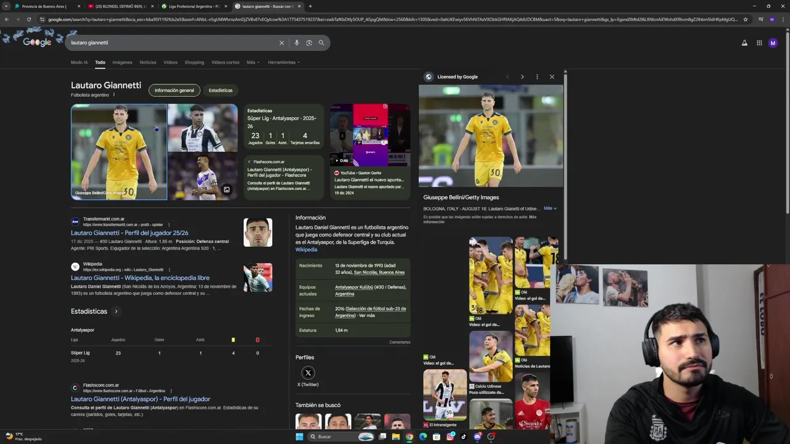790x444 pixels.
Task: Open X (Twitter) profile icon
Action: click(308, 372)
